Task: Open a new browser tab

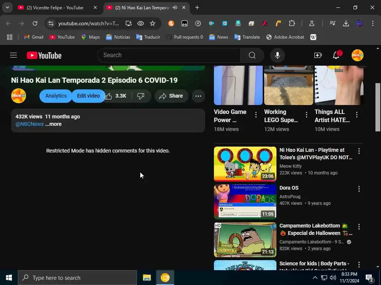Action: [x=197, y=7]
